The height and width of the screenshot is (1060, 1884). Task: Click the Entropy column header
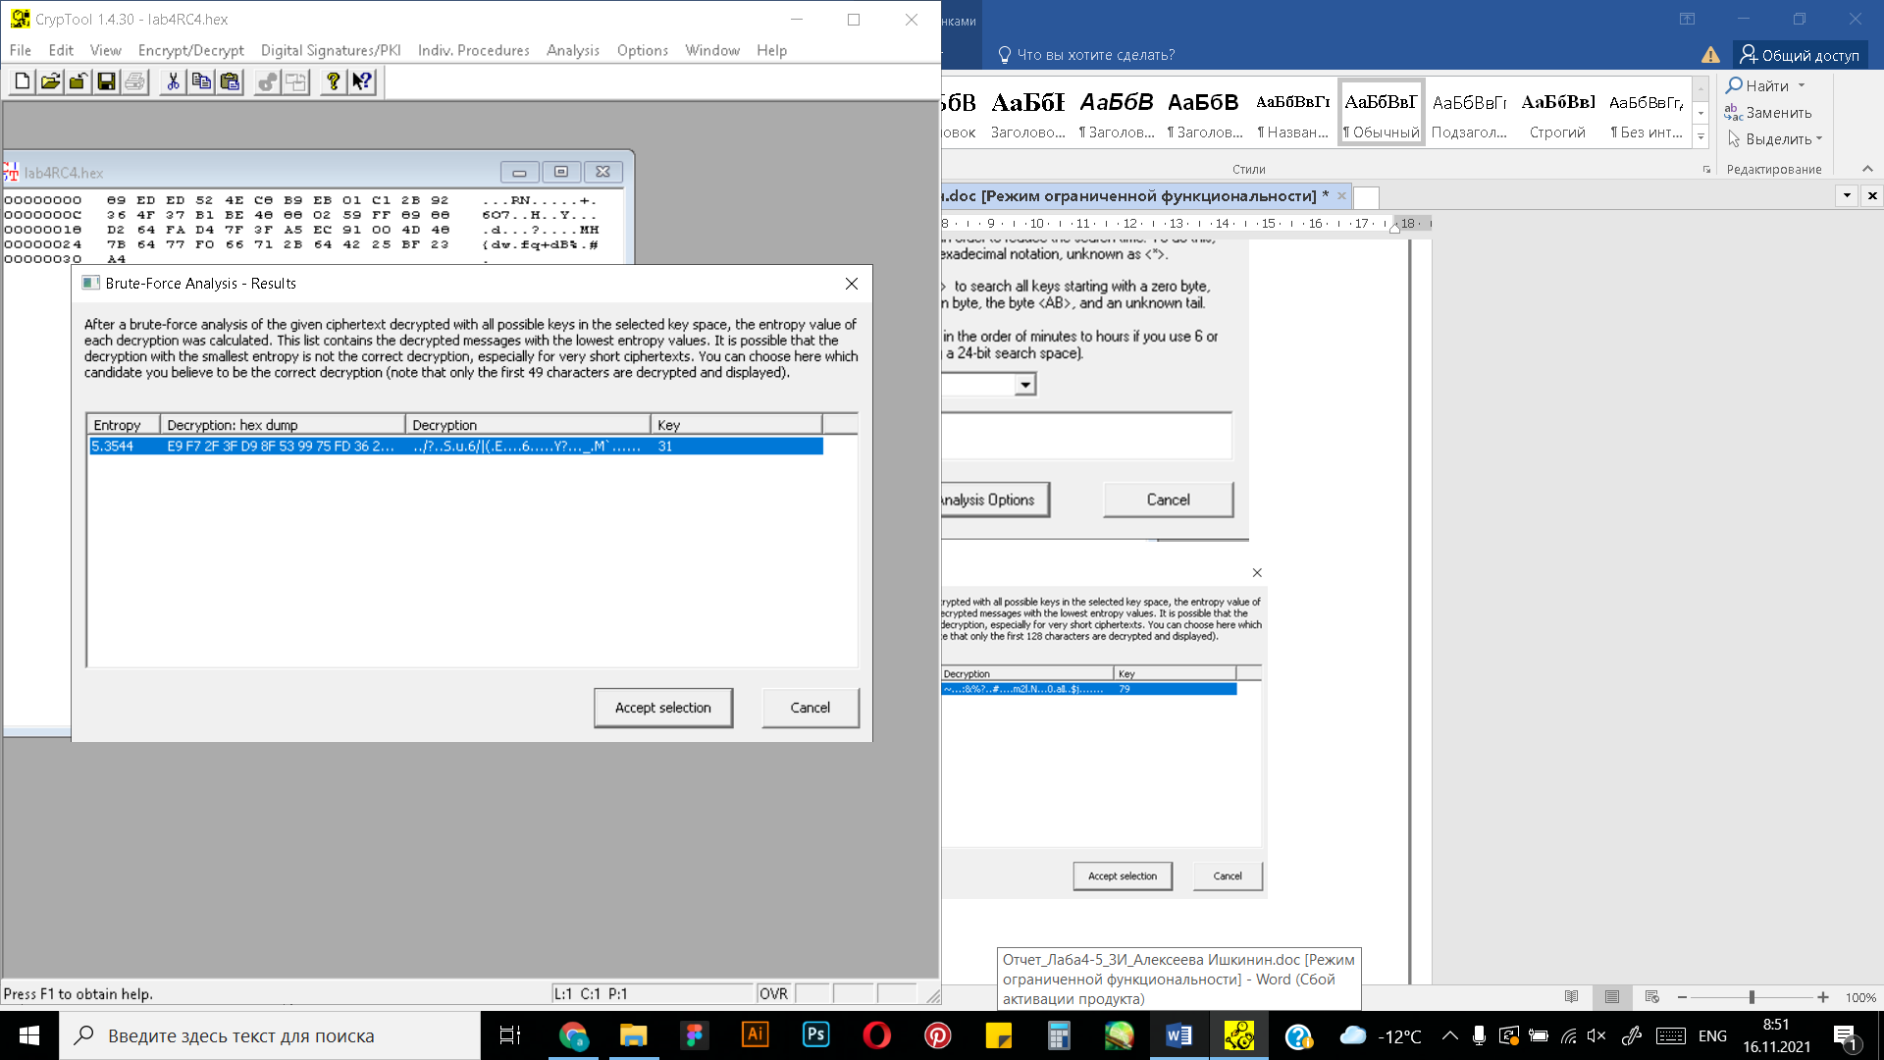tap(123, 425)
